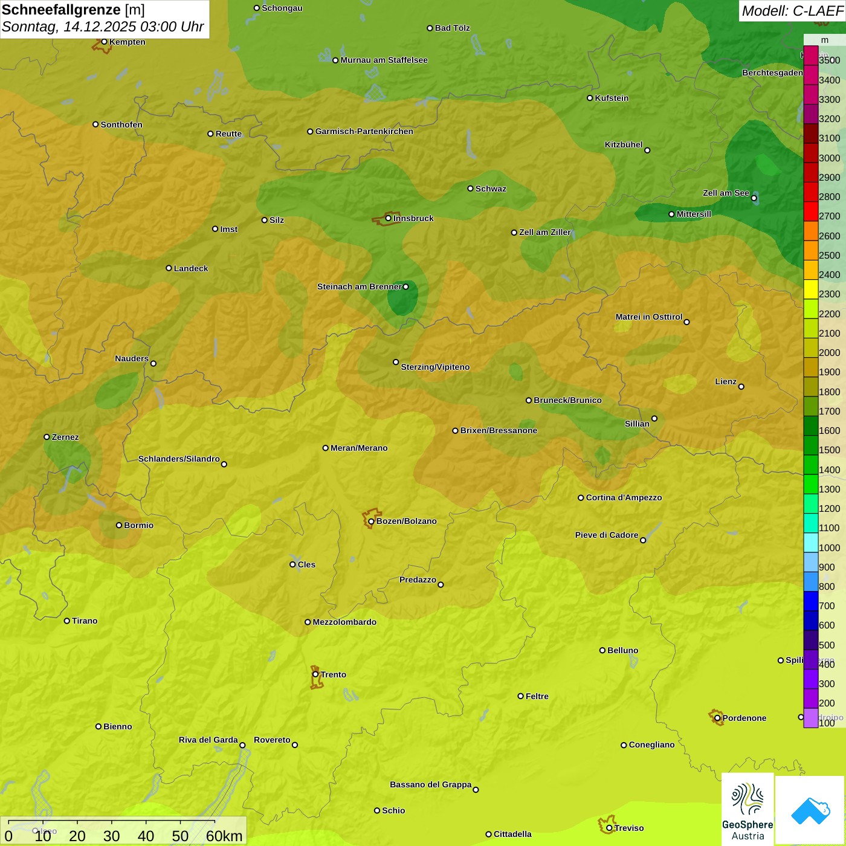846x846 pixels.
Task: Click the 'Kitzbühel' label
Action: [x=624, y=144]
